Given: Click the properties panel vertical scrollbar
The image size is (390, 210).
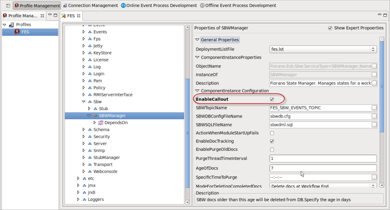Looking at the screenshot, I should coord(381,86).
